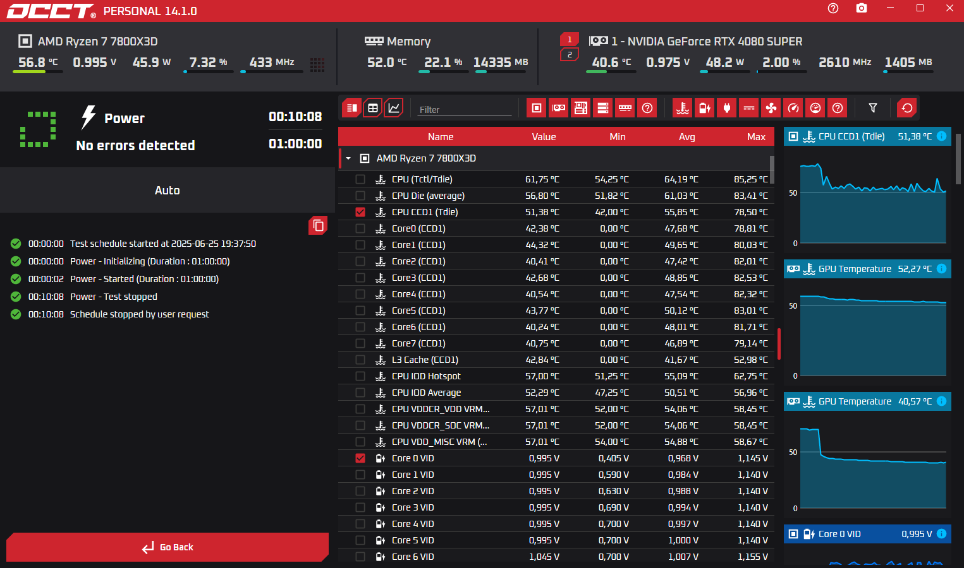The image size is (964, 568).
Task: Filter sensors by CPU hardware icon
Action: pyautogui.click(x=537, y=108)
